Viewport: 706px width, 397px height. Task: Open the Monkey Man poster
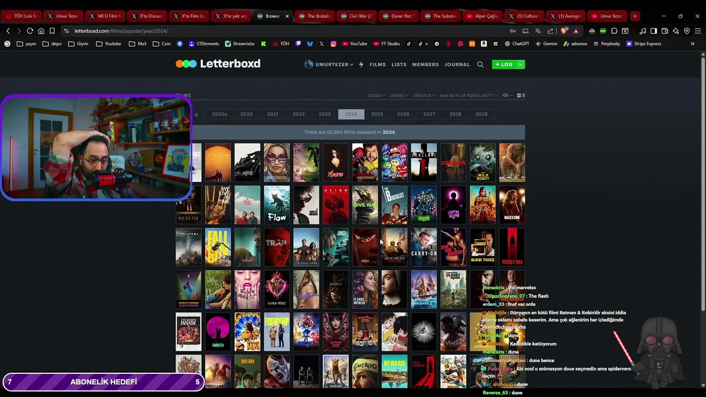click(512, 247)
